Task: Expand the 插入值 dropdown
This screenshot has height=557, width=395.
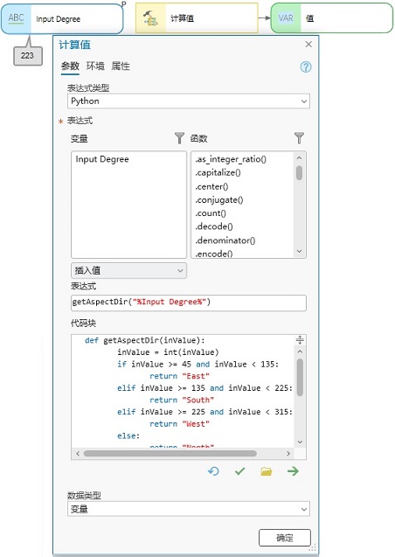Action: [128, 271]
